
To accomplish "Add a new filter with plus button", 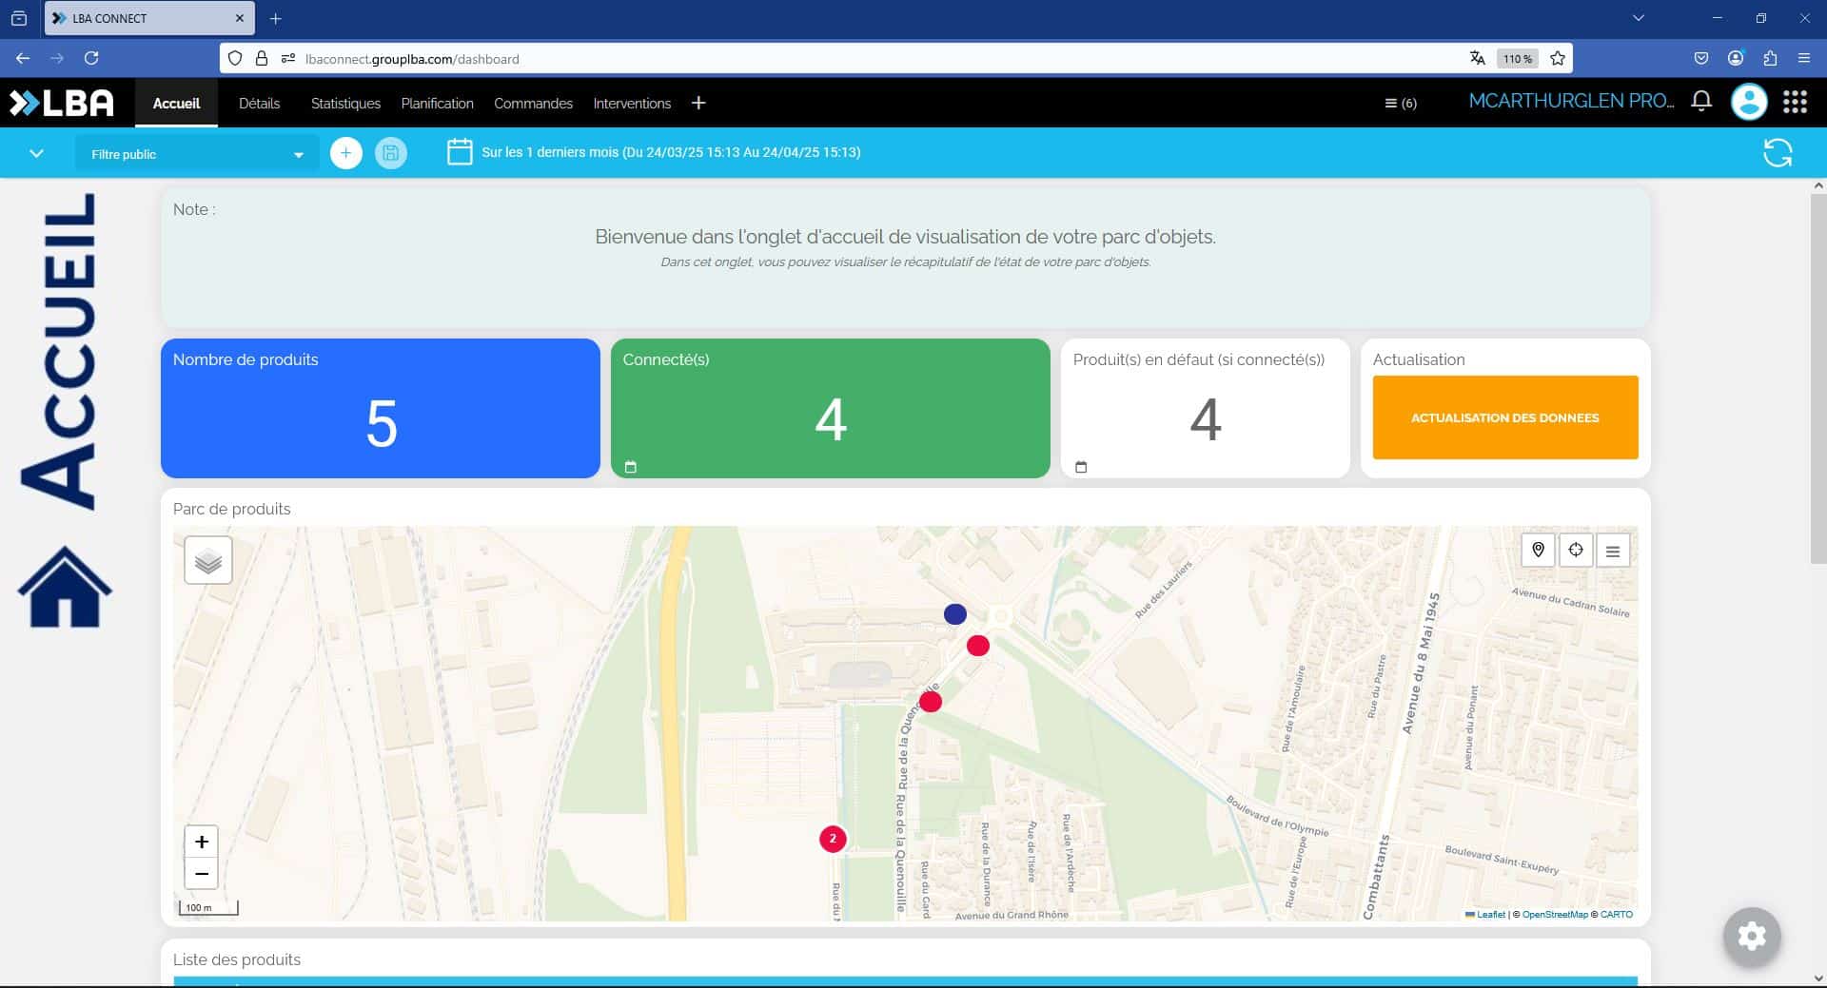I will pos(346,153).
